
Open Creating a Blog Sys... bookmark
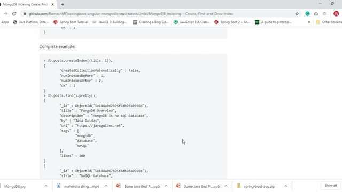coord(151,22)
